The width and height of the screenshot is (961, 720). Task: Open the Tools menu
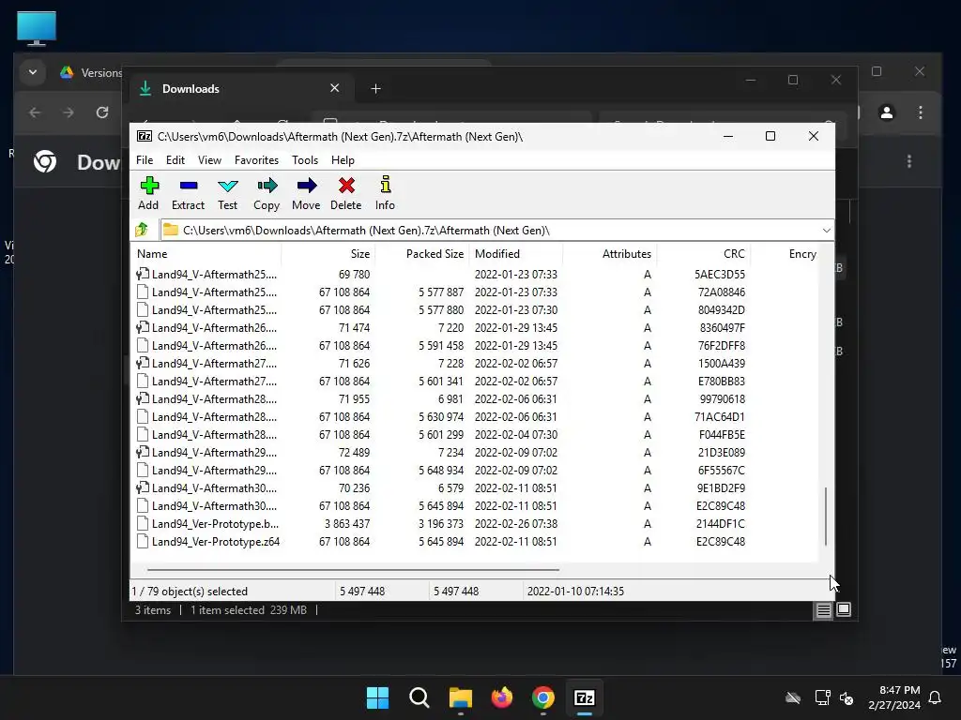click(x=305, y=159)
